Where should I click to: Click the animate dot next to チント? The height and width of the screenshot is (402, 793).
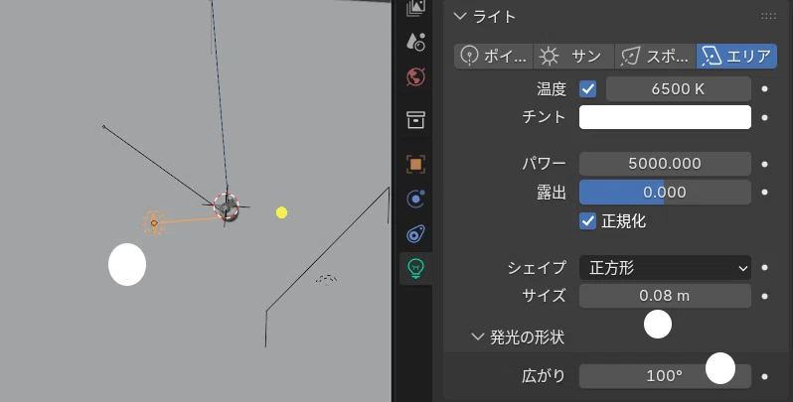(x=765, y=118)
